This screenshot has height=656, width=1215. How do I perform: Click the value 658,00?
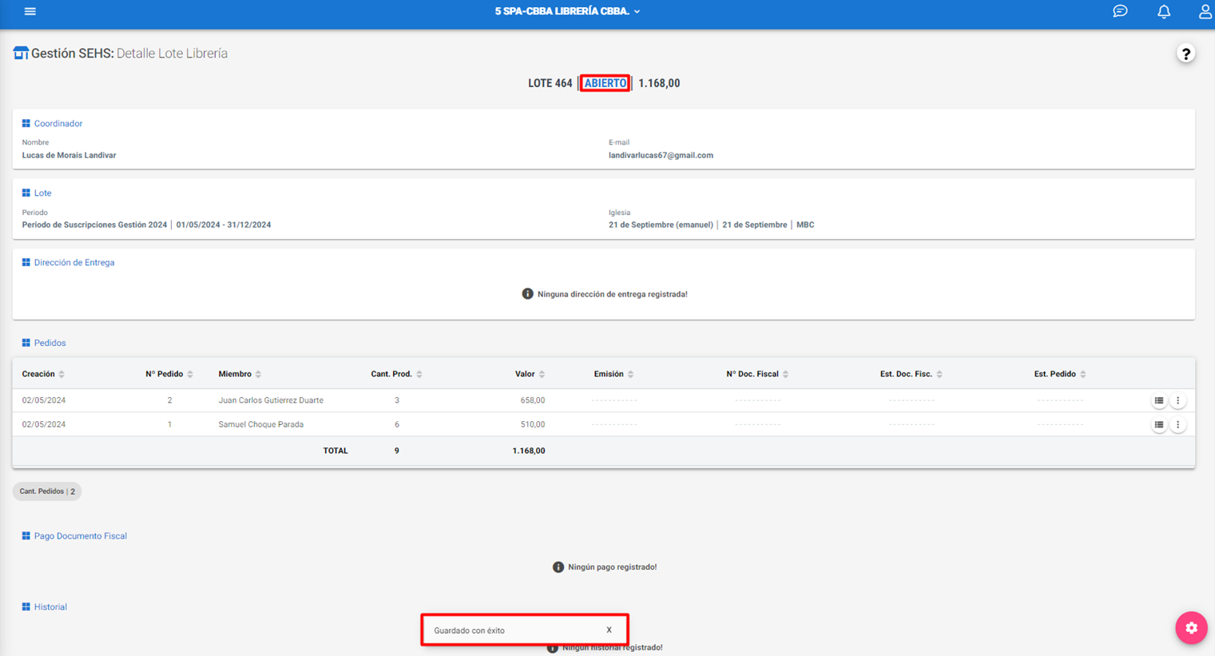[x=533, y=400]
